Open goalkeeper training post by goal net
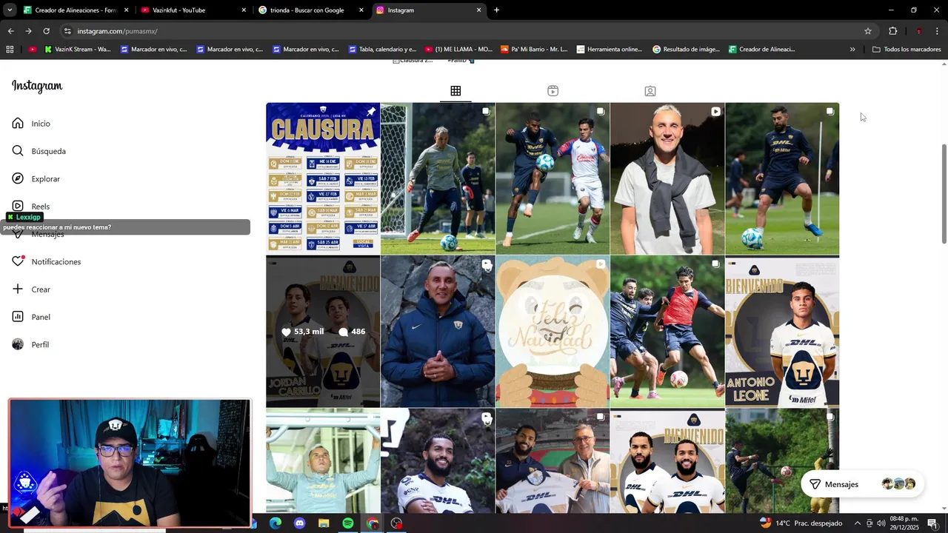The image size is (948, 533). [438, 178]
